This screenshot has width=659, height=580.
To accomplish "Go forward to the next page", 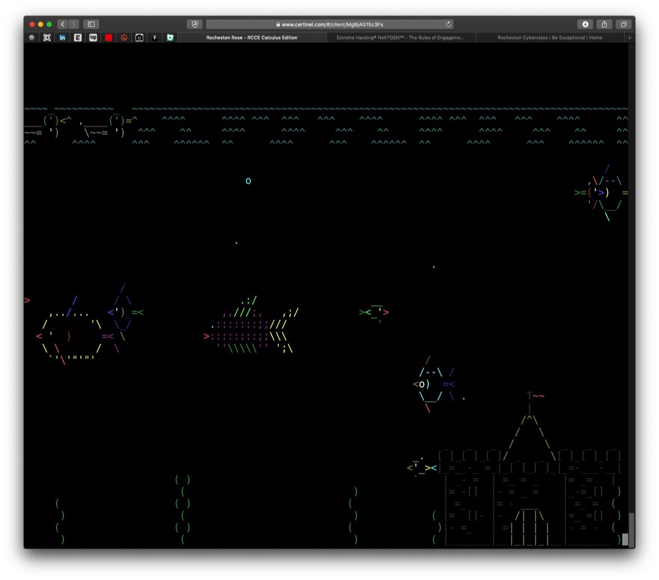I will (x=74, y=24).
